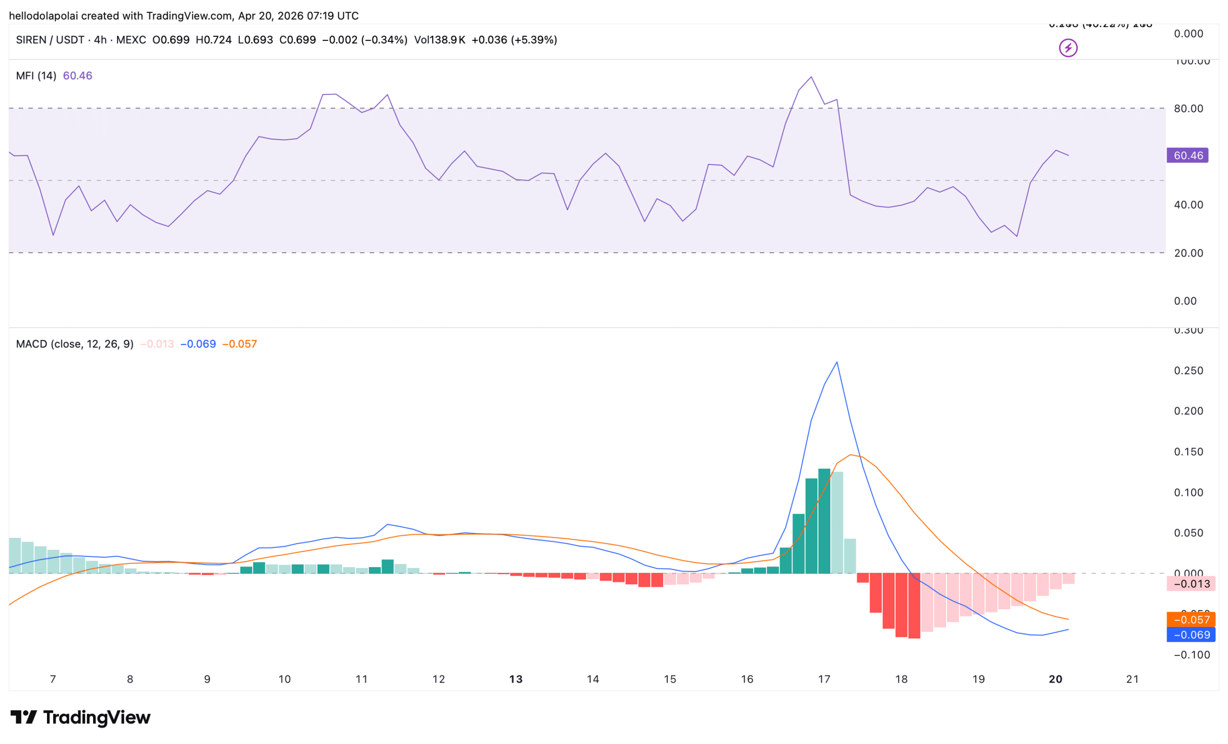Select date 17 on the time axis
Viewport: 1228px width, 744px height.
(x=824, y=679)
